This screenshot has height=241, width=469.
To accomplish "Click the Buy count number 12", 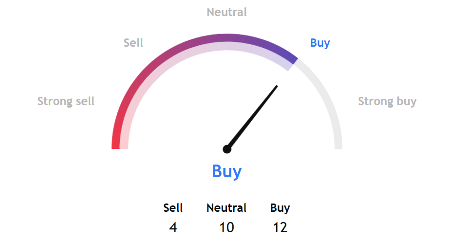I will (280, 227).
